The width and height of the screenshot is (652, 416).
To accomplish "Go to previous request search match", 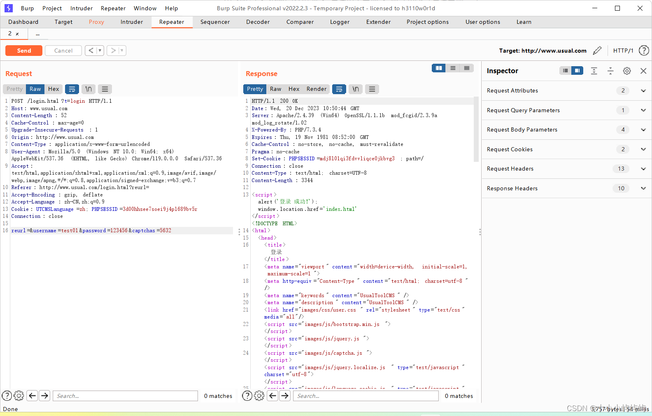I will coord(33,396).
